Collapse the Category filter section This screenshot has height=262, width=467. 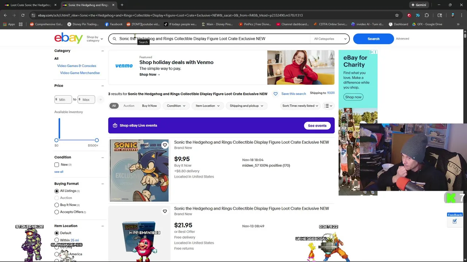(x=103, y=51)
